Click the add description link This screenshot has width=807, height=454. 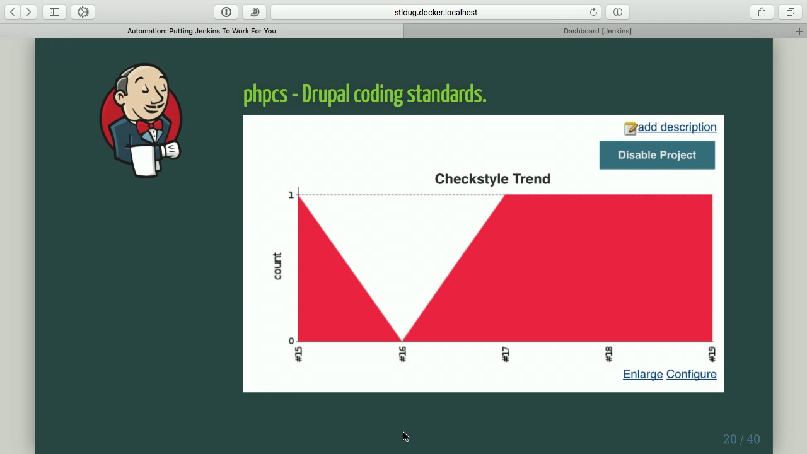click(x=677, y=127)
